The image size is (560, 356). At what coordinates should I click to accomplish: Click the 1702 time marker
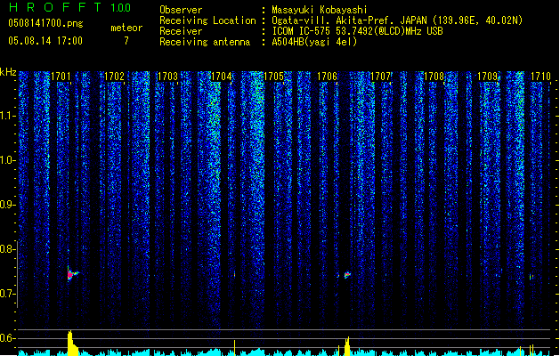click(114, 77)
